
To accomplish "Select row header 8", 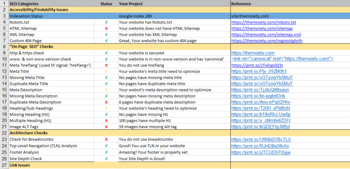I will (x=4, y=46).
